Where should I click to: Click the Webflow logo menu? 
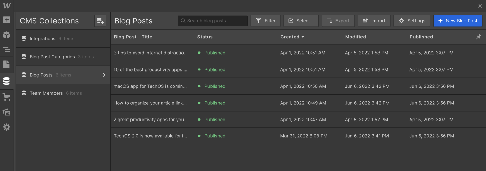[7, 6]
